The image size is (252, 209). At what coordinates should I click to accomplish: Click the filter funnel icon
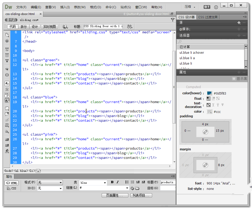click(173, 20)
